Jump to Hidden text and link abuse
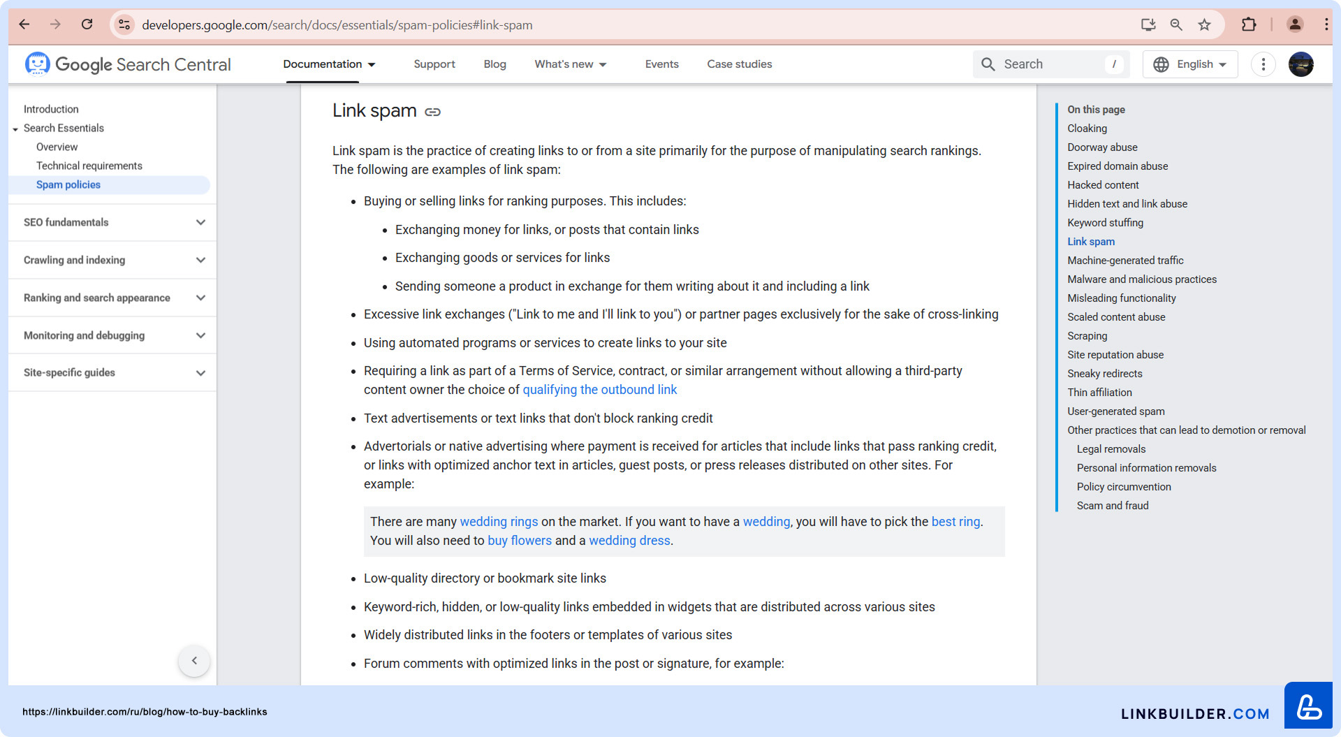This screenshot has width=1341, height=737. tap(1127, 204)
